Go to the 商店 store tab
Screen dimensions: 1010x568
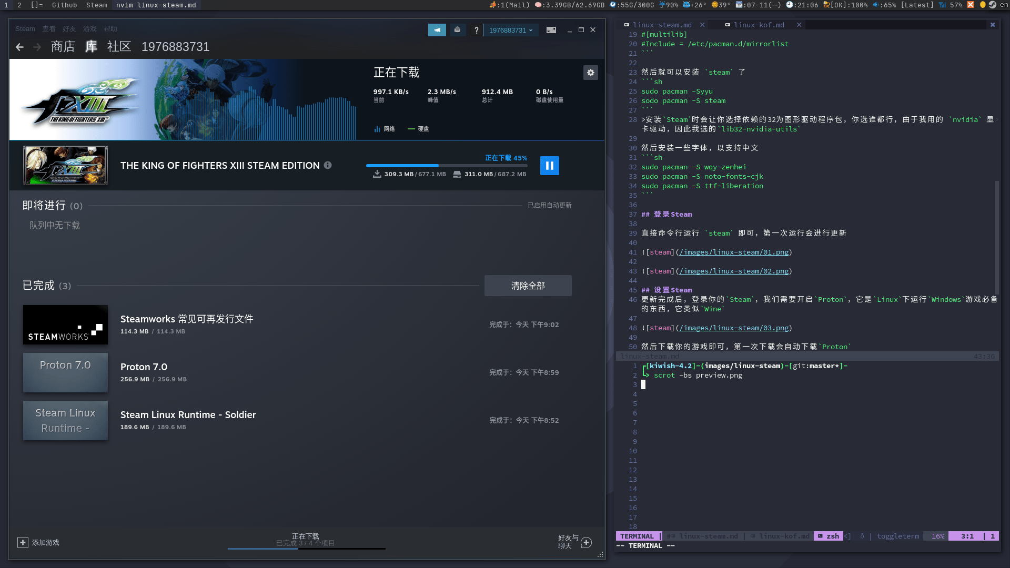(63, 47)
